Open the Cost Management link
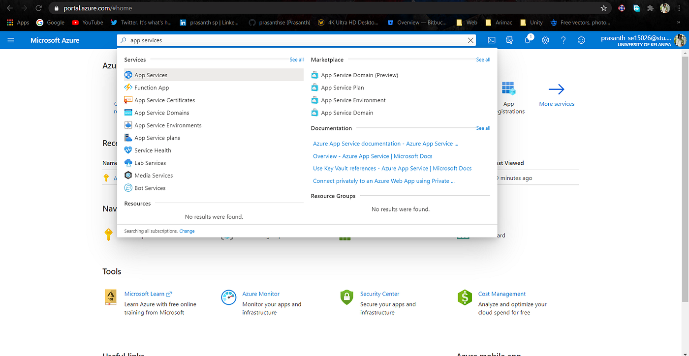This screenshot has width=689, height=356. coord(502,294)
